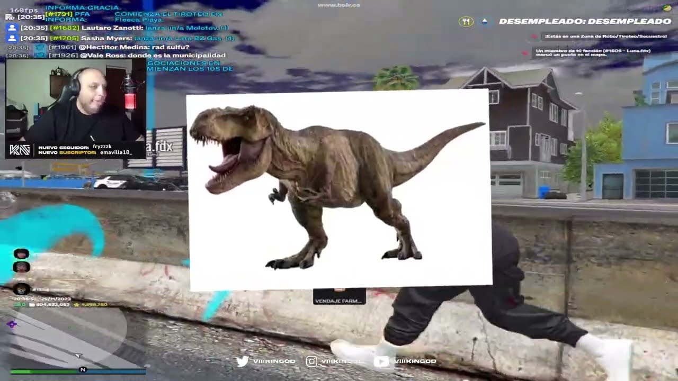Click the white player arrow on minimap

click(78, 356)
